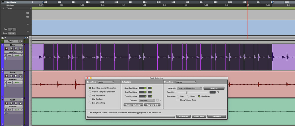Enable input monitoring on Snare track
The width and height of the screenshot is (295, 126).
tap(12, 76)
